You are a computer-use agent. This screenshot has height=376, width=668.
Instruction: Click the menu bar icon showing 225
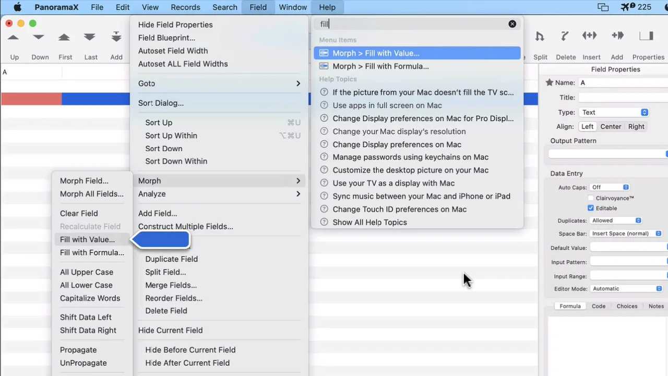click(636, 7)
